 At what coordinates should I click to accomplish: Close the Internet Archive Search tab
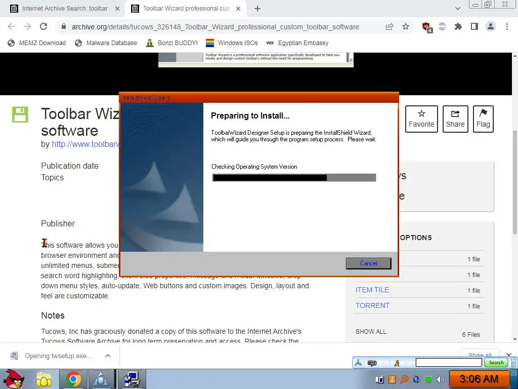117,9
